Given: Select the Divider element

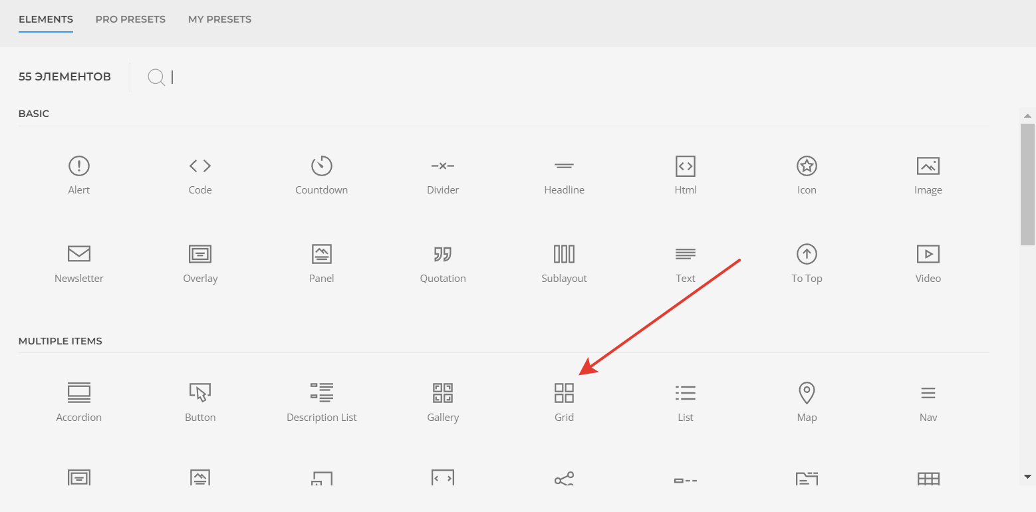Looking at the screenshot, I should point(443,176).
